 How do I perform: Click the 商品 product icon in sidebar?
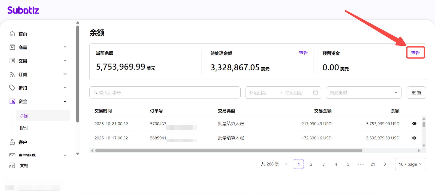12,47
